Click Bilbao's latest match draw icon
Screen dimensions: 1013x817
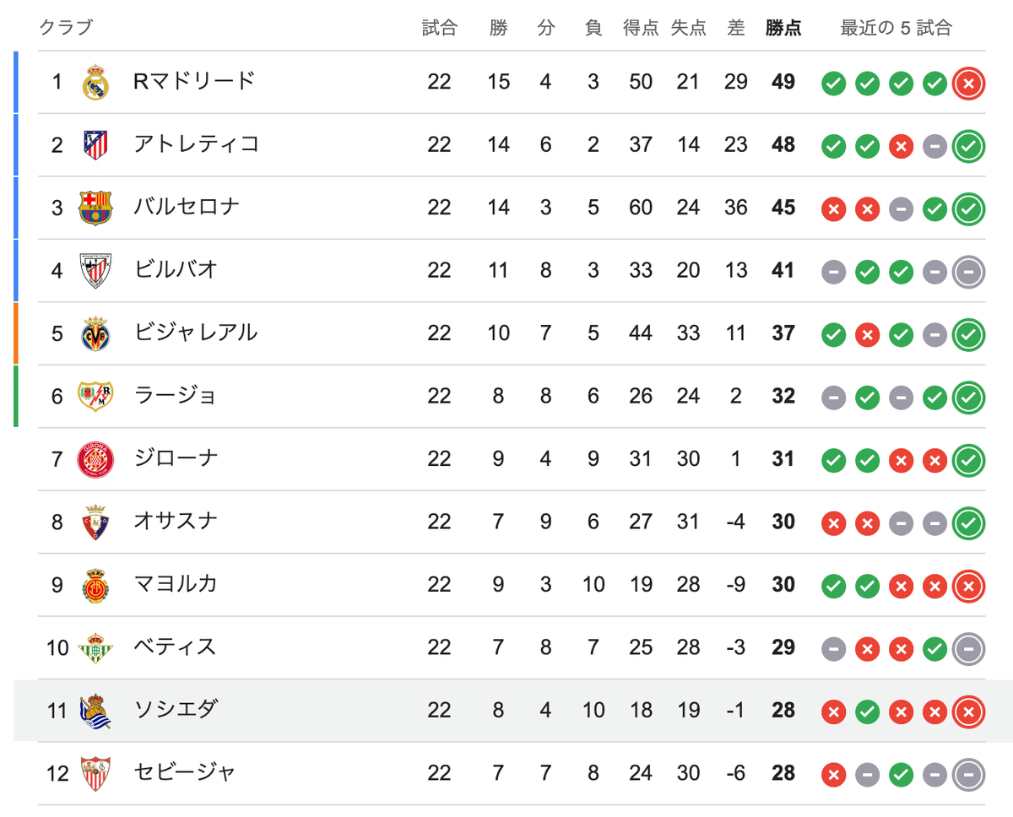pos(968,272)
